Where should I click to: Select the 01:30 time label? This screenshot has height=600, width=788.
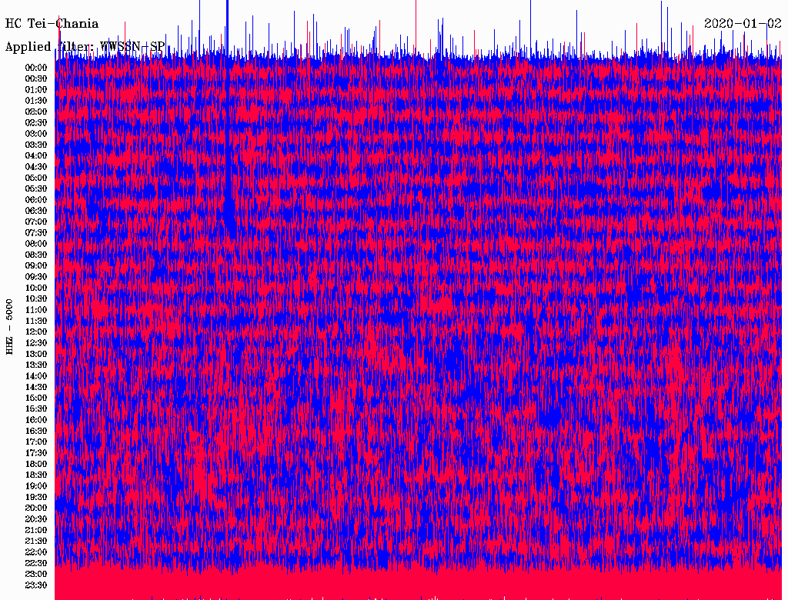36,101
